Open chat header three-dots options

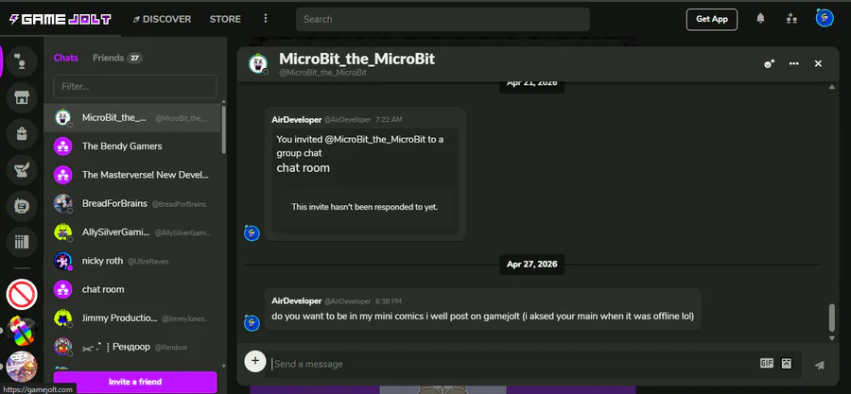pos(794,63)
